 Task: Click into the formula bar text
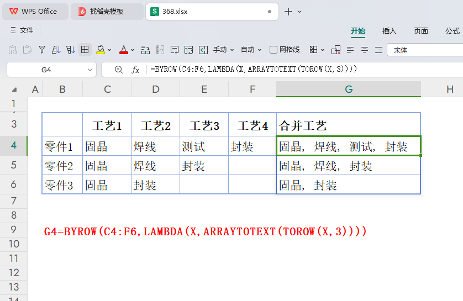coord(254,70)
